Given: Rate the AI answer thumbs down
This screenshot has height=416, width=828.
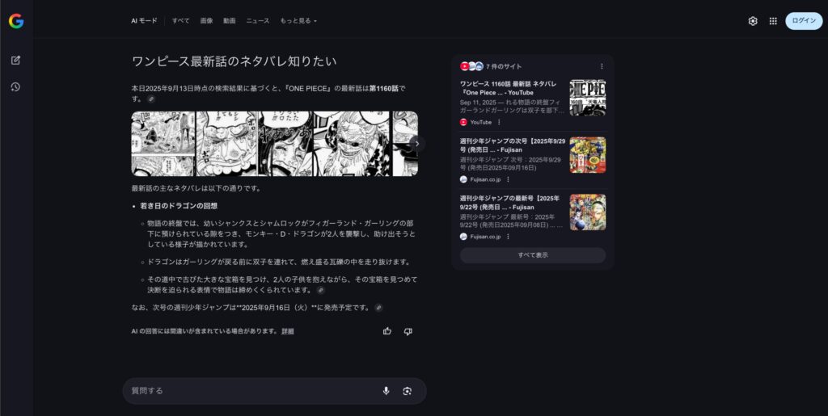Looking at the screenshot, I should pyautogui.click(x=408, y=331).
